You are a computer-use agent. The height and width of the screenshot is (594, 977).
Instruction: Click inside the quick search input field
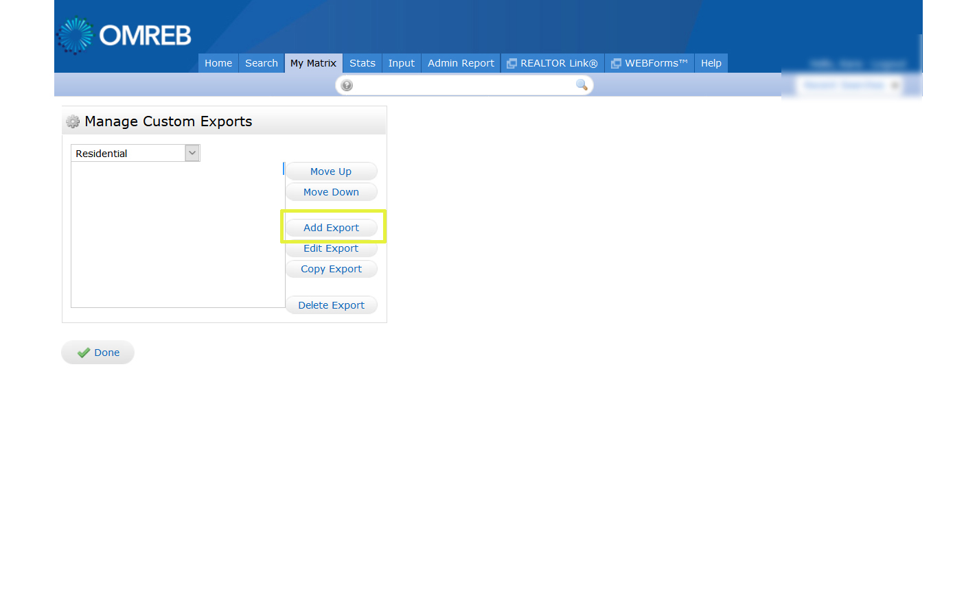(464, 85)
